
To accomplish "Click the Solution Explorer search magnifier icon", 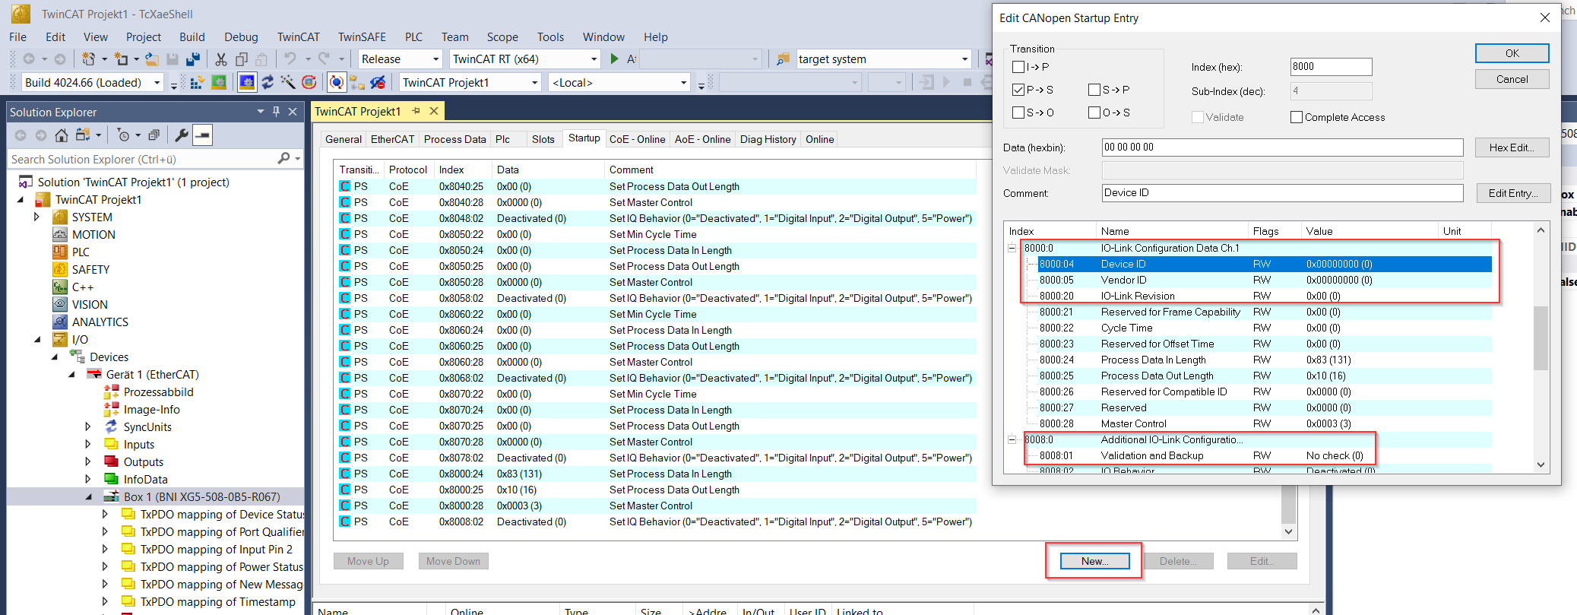I will click(284, 158).
